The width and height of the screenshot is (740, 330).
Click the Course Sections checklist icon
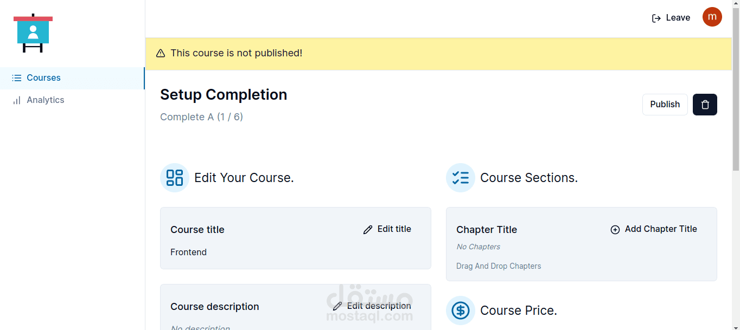pyautogui.click(x=461, y=178)
